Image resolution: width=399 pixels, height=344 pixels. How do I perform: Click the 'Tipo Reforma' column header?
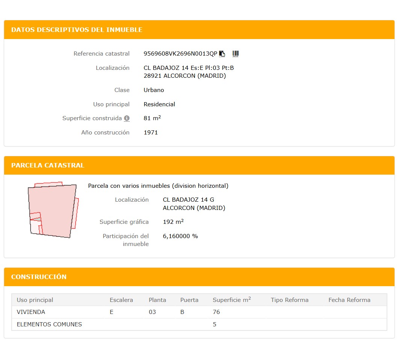289,300
